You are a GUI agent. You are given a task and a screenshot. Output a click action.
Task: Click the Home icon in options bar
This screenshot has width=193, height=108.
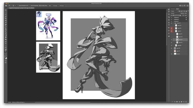coord(6,5)
